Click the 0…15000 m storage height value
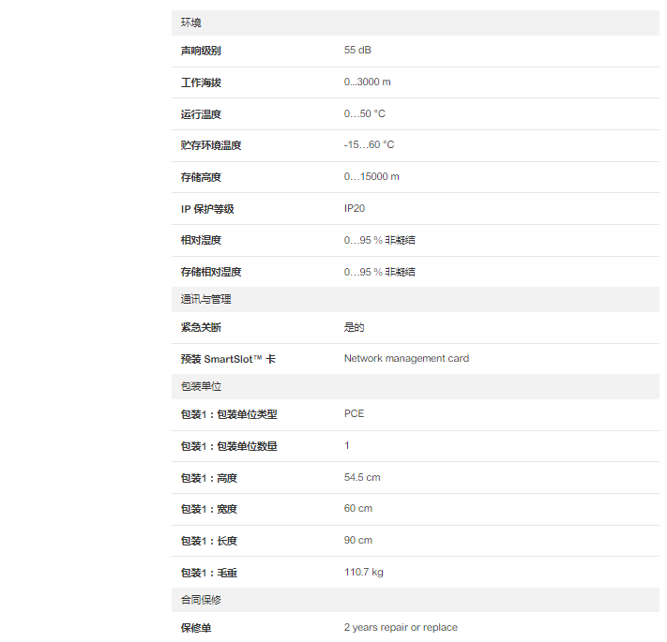667x642 pixels. (x=371, y=176)
